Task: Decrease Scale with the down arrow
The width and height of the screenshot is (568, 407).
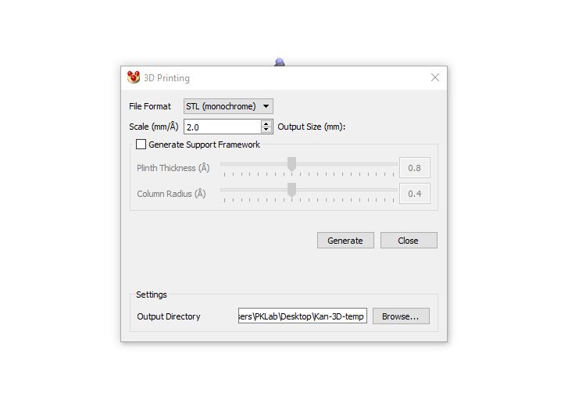Action: tap(266, 130)
